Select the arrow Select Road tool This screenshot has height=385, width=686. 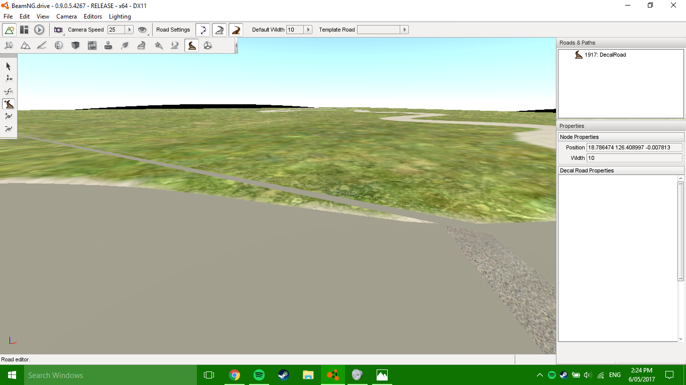click(9, 66)
